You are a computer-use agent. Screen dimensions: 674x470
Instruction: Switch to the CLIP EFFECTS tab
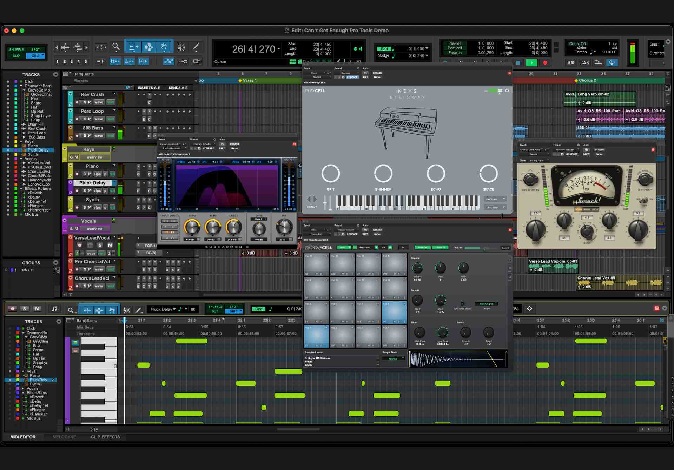coord(105,437)
